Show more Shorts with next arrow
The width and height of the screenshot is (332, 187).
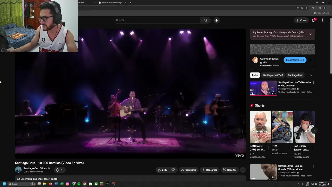tap(314, 130)
